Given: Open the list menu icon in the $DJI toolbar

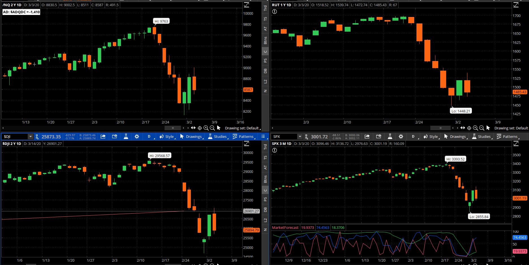Looking at the screenshot, I should click(263, 136).
